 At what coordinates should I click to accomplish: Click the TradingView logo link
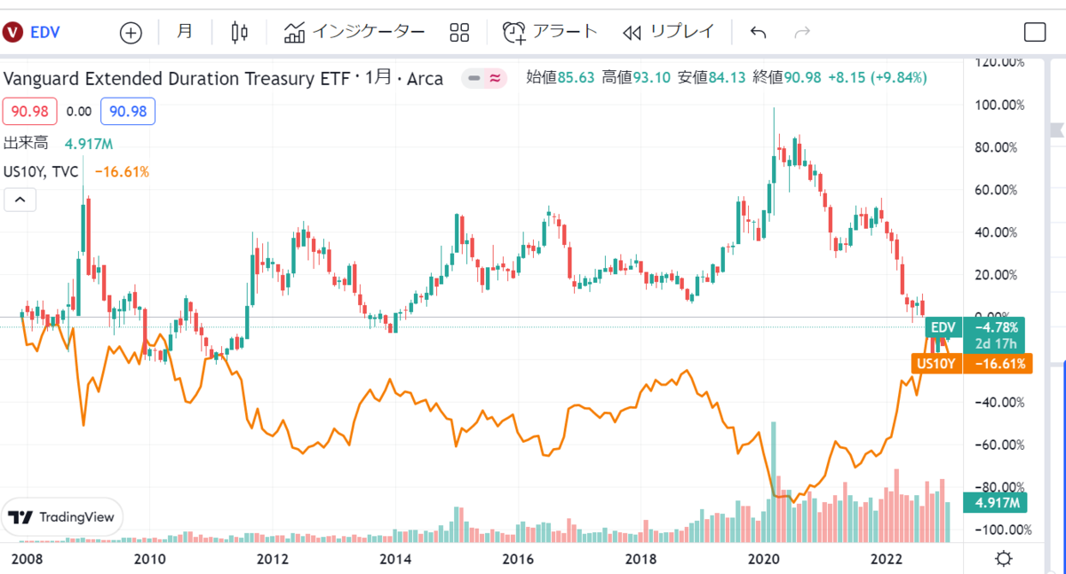tap(62, 517)
